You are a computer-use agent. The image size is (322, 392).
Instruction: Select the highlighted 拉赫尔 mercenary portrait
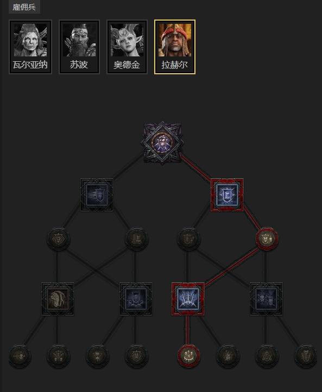click(175, 47)
